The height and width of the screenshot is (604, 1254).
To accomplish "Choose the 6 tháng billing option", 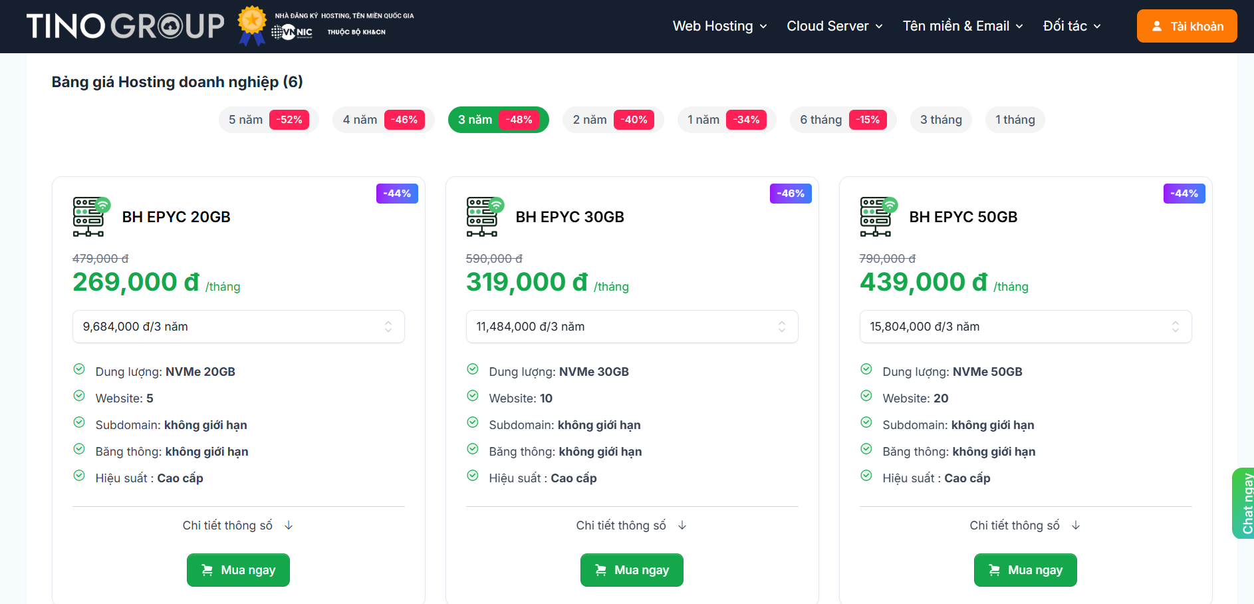I will (842, 120).
